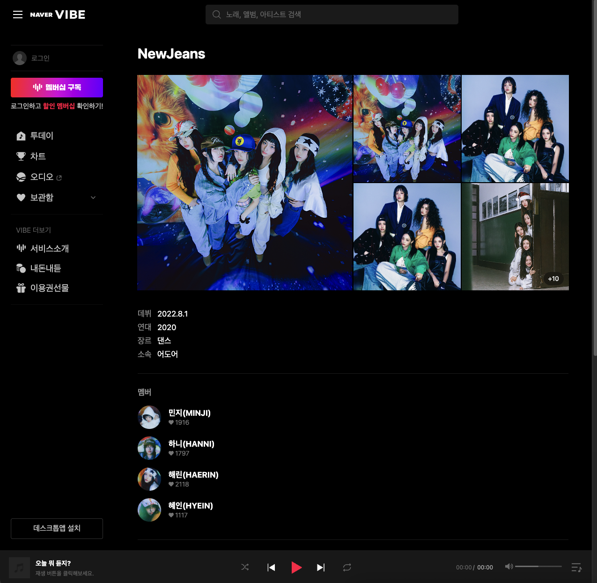Toggle repeat mode
Viewport: 597px width, 583px height.
347,567
